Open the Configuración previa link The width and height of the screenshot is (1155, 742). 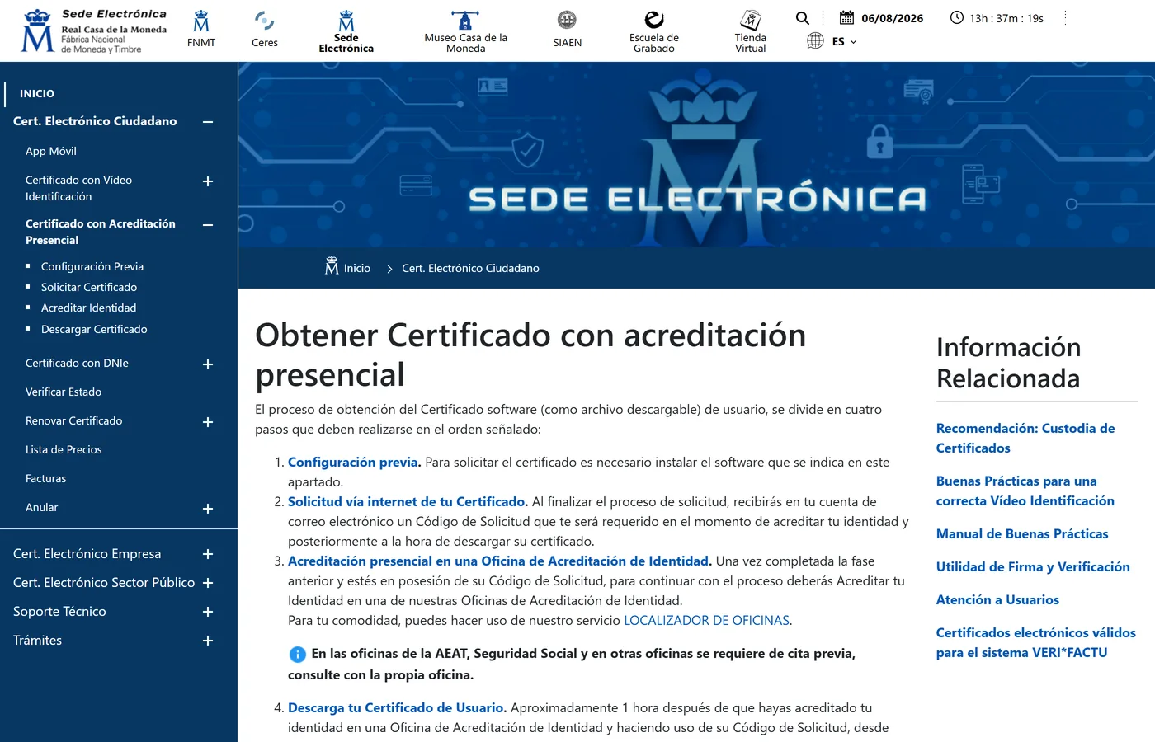coord(355,463)
